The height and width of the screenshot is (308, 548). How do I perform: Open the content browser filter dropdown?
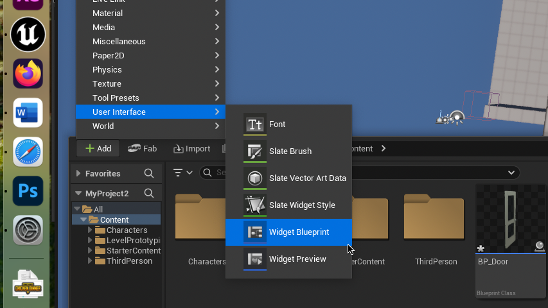click(x=183, y=173)
